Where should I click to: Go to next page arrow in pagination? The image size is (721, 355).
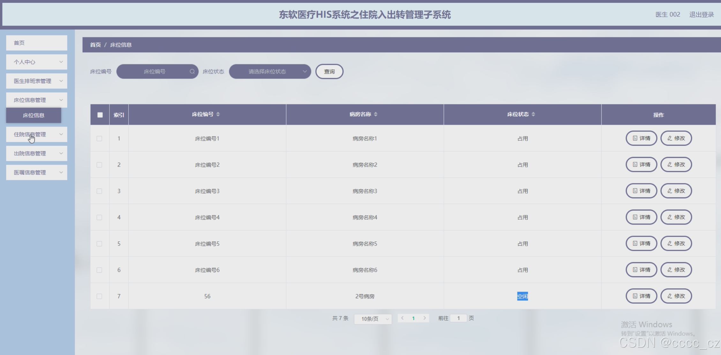pyautogui.click(x=424, y=318)
